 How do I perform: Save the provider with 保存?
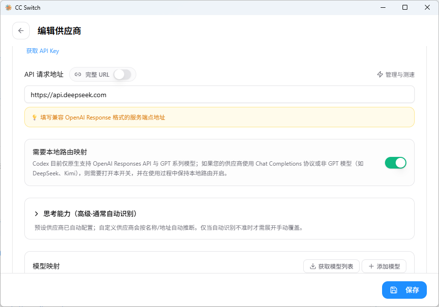(404, 290)
